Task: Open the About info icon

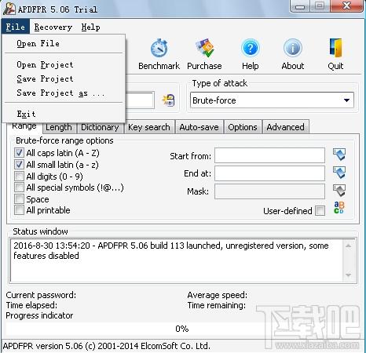Action: pos(293,48)
